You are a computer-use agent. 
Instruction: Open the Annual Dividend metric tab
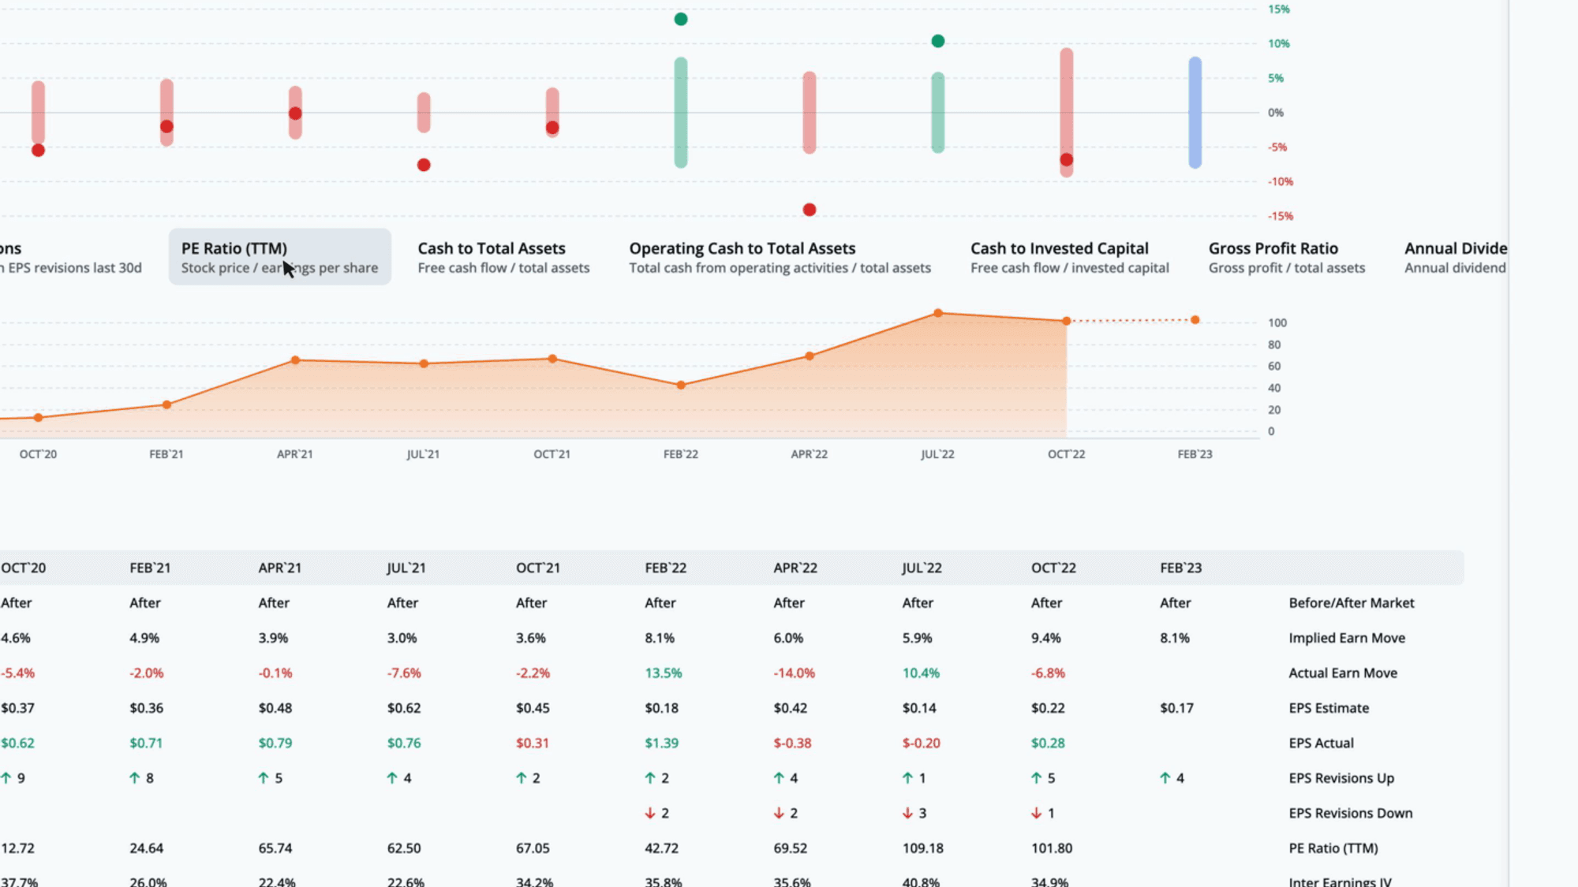coord(1455,257)
